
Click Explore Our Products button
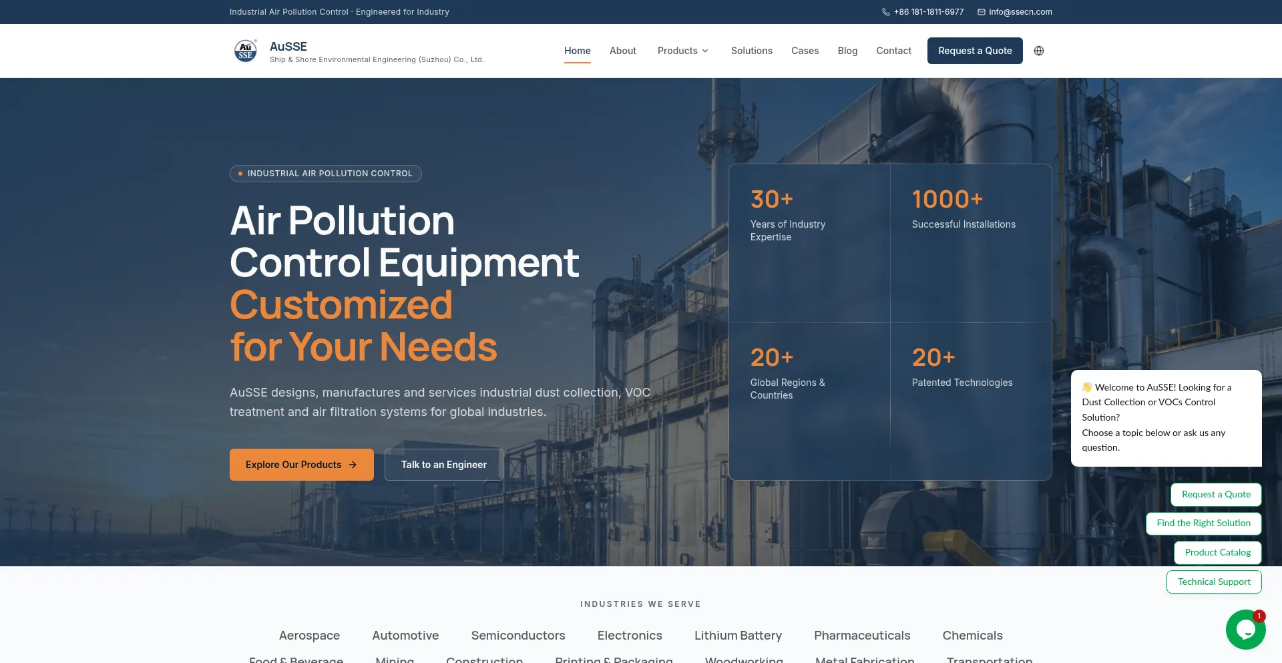(302, 465)
